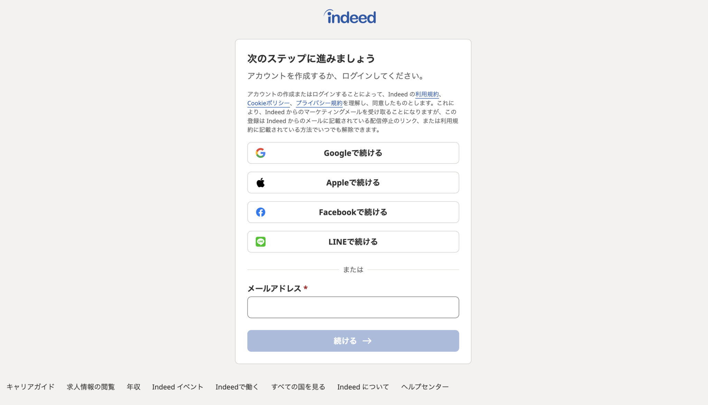This screenshot has height=405, width=708.
Task: Click the Facebook logo icon
Action: click(261, 212)
